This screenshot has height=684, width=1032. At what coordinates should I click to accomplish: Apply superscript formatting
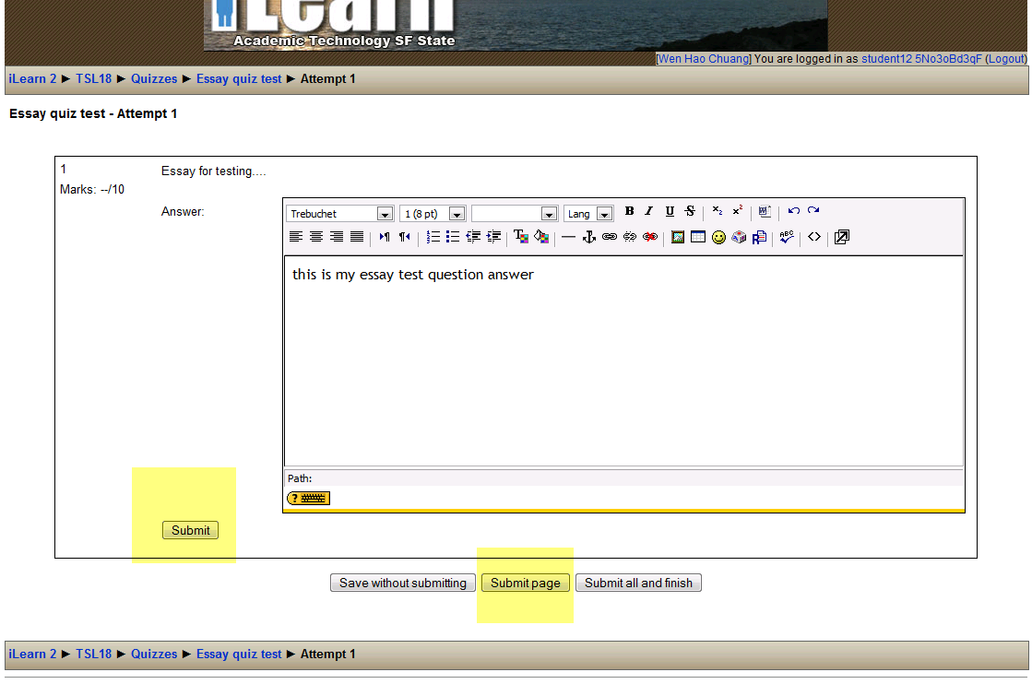pyautogui.click(x=738, y=211)
